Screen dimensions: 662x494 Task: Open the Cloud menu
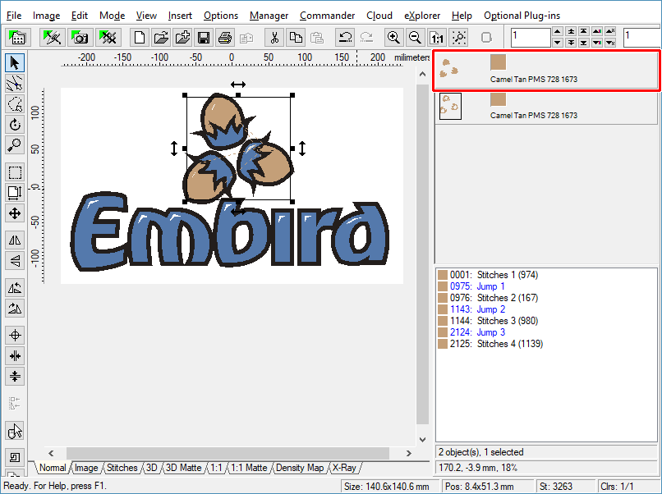[379, 16]
